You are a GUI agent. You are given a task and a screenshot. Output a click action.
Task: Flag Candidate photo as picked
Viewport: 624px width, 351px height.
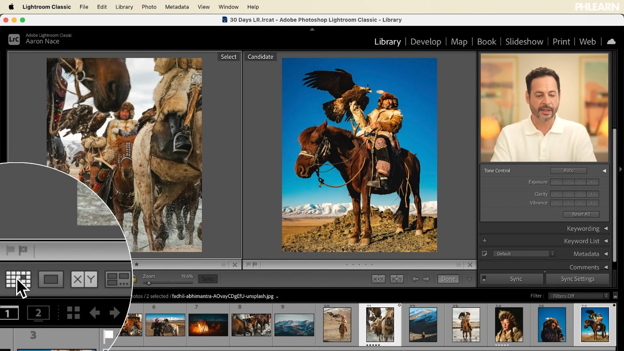click(249, 265)
